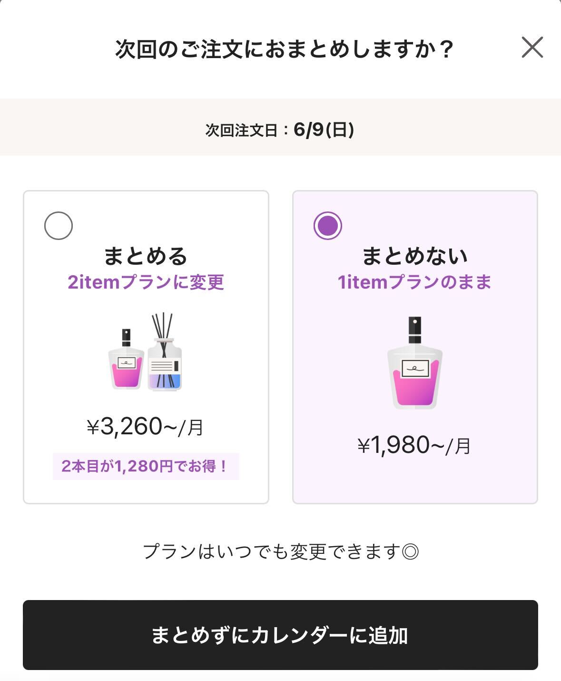Select the まとめない radio button

pos(328,225)
